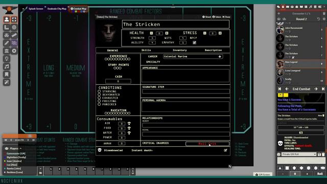This screenshot has width=327, height=184.
Task: Go to previous turn arrow
Action: 287,89
